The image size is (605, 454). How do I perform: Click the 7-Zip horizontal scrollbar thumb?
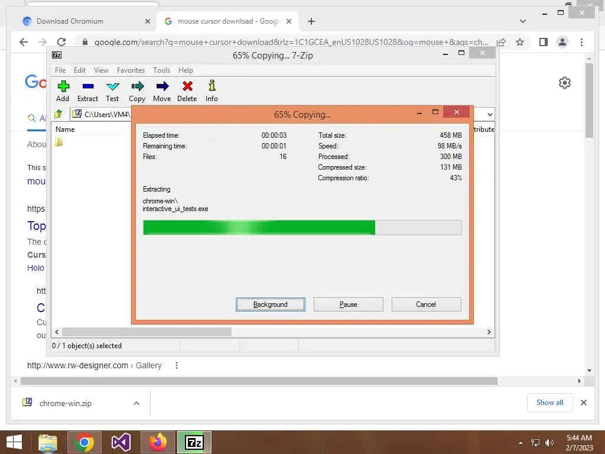147,332
